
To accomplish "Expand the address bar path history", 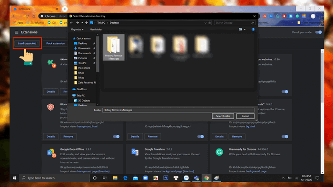I will 206,23.
